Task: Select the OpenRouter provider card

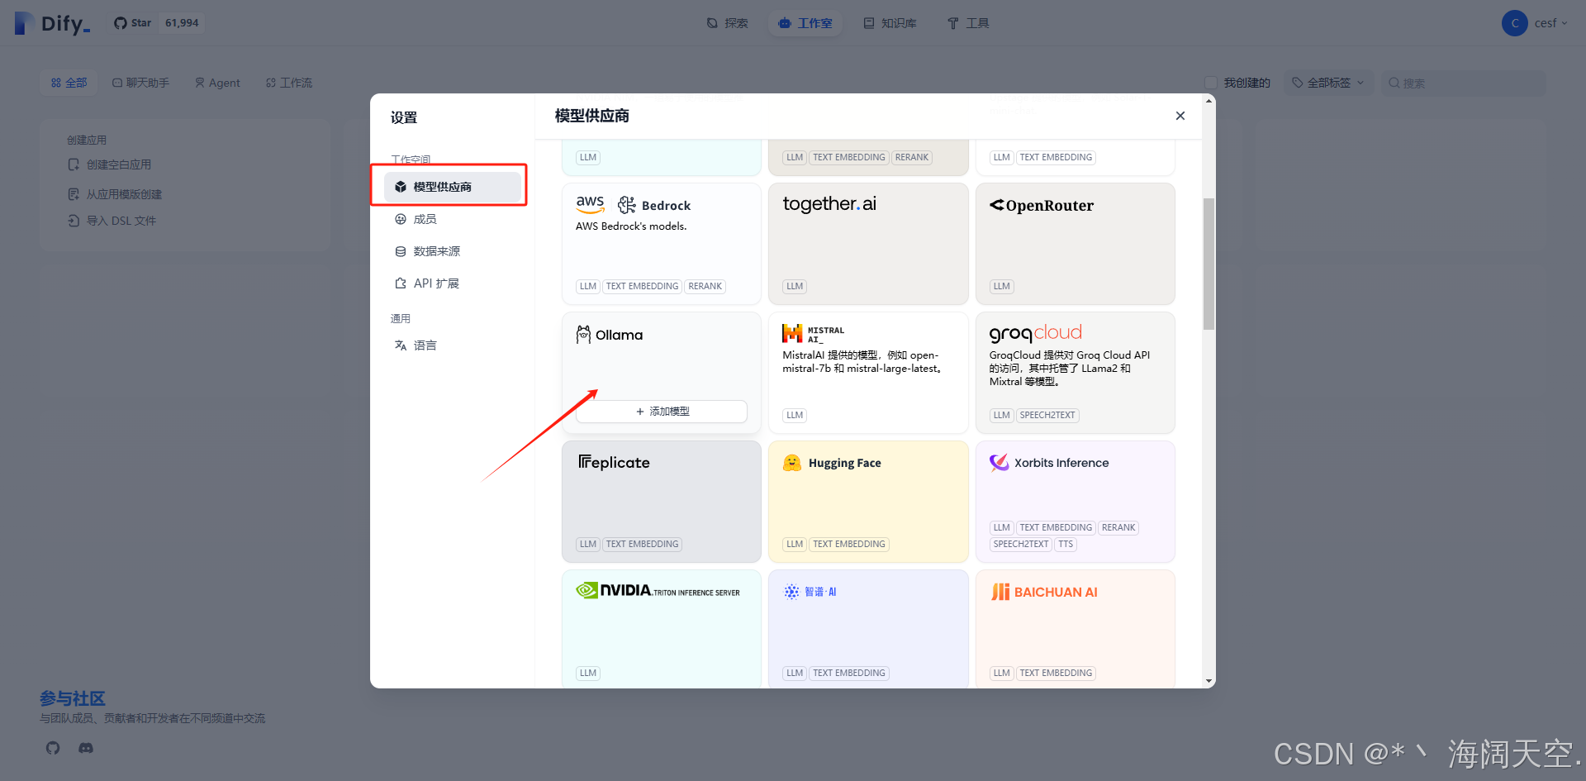Action: (x=1075, y=244)
